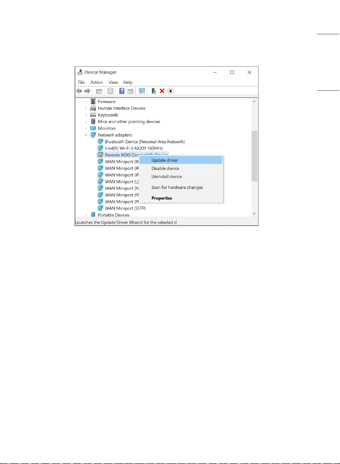340x464 pixels.
Task: Expand Mice and other pointing devices
Action: pyautogui.click(x=86, y=122)
